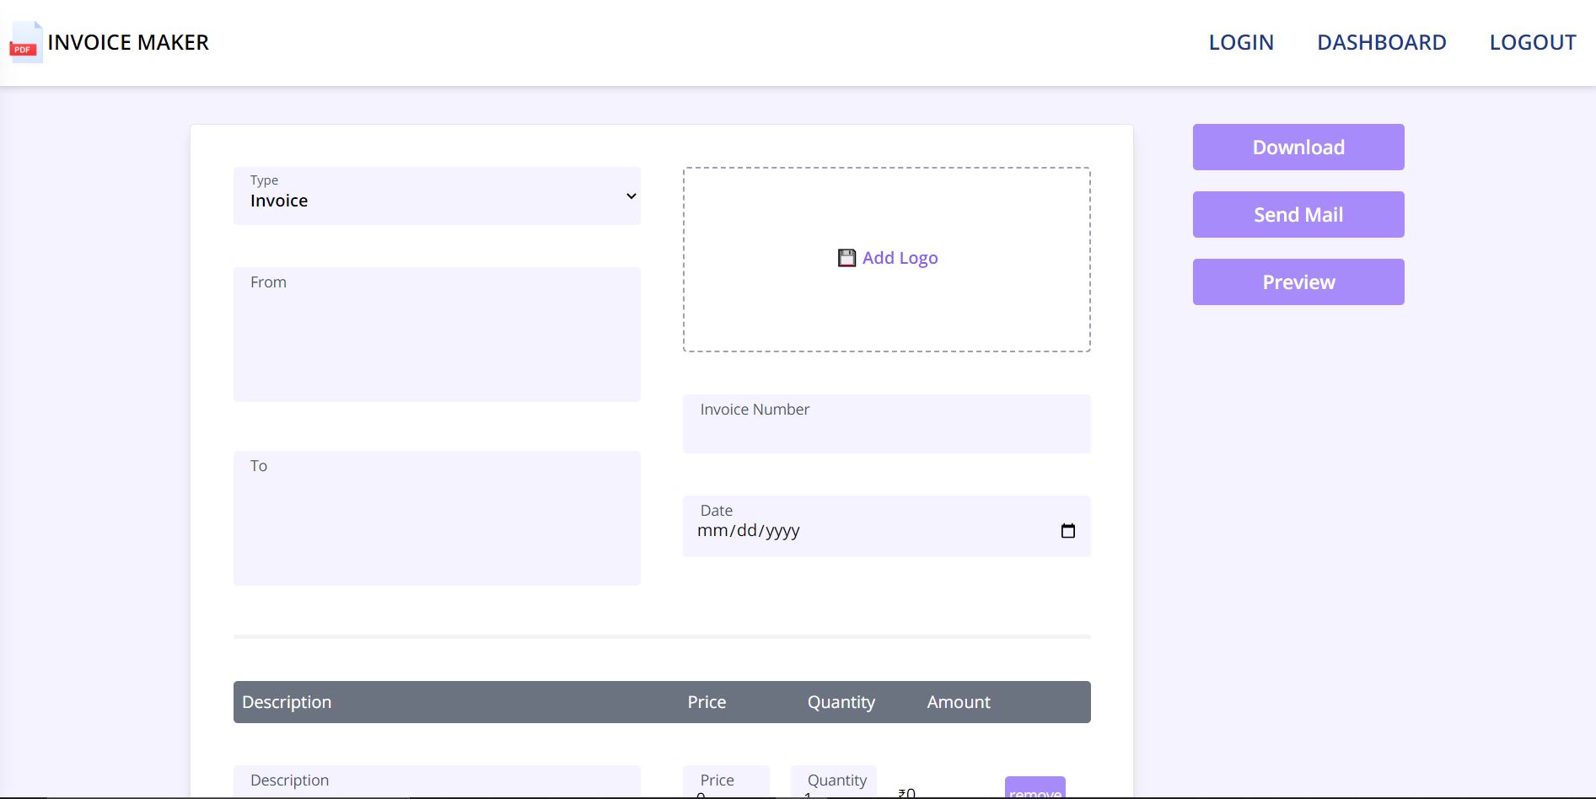
Task: Open the invoice Preview
Action: click(1298, 282)
